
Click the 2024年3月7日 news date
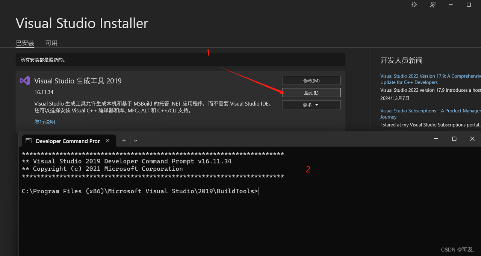(x=395, y=98)
